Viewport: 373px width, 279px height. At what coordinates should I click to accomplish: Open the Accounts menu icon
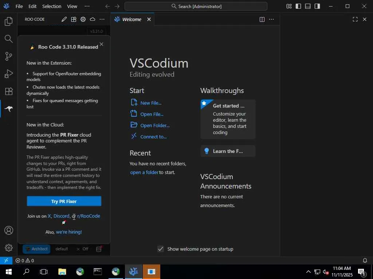[x=9, y=230]
